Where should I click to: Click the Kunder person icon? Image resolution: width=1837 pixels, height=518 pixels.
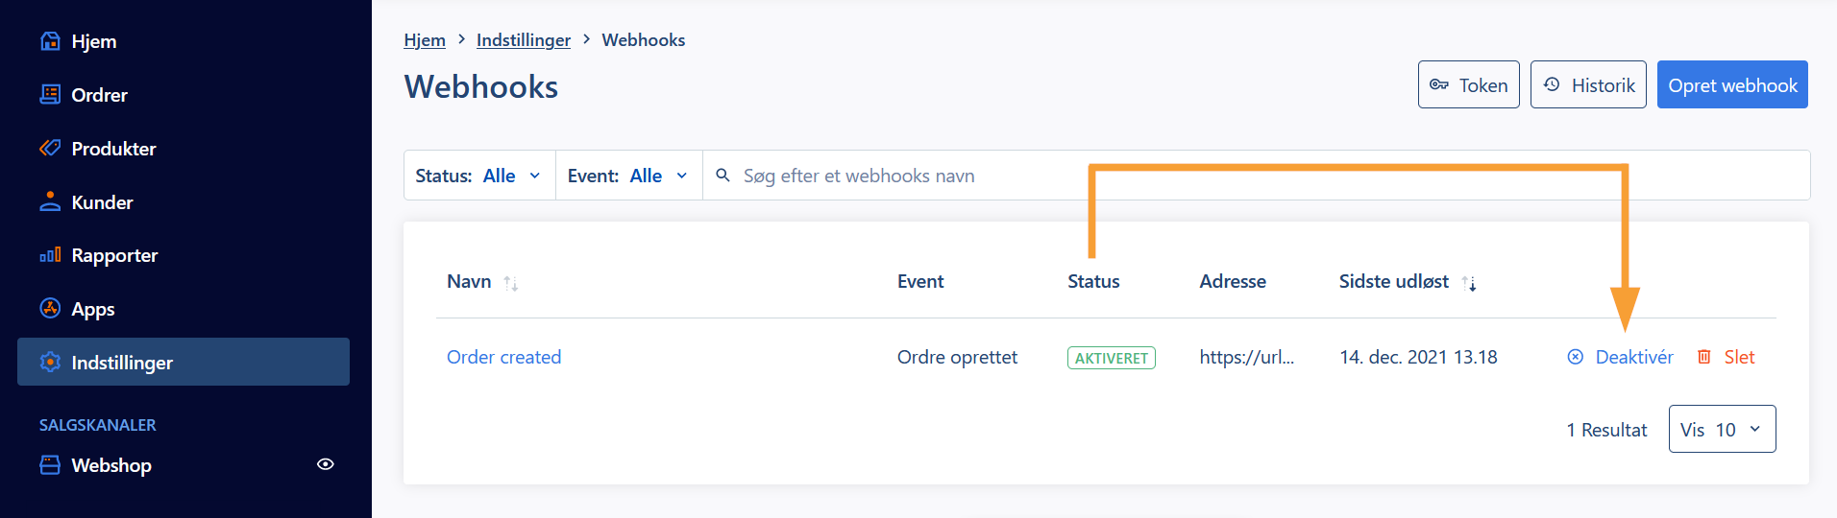(x=50, y=201)
